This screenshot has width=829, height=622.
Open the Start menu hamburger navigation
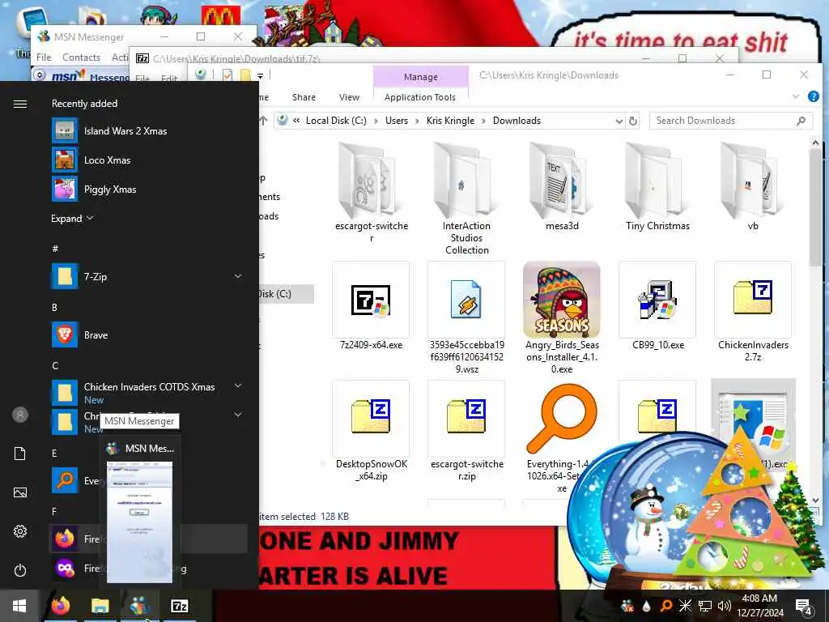tap(20, 104)
